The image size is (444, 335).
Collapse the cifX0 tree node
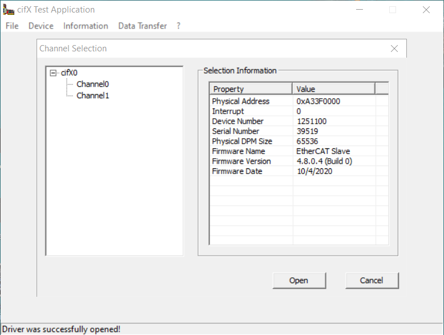point(54,73)
